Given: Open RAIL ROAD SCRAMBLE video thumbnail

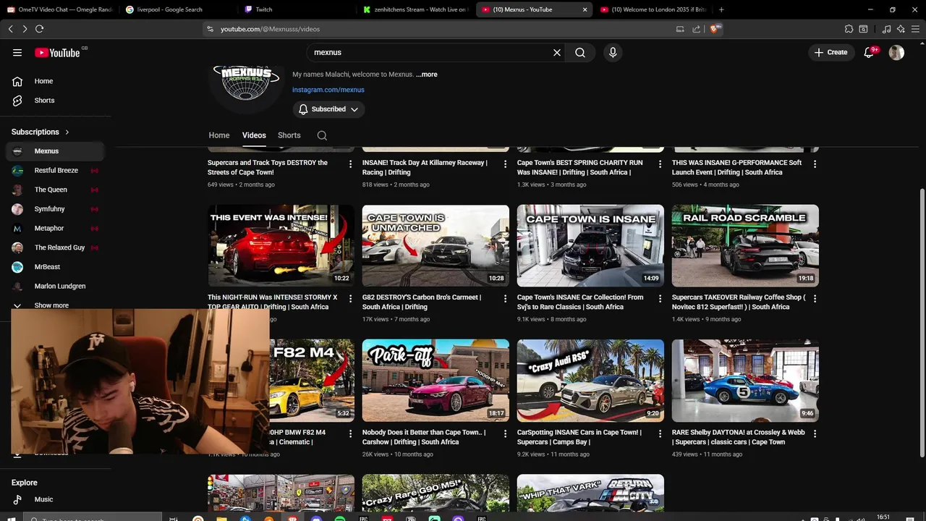Looking at the screenshot, I should tap(745, 245).
